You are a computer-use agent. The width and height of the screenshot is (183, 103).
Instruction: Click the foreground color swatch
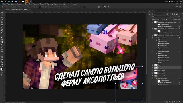(x=1, y=69)
